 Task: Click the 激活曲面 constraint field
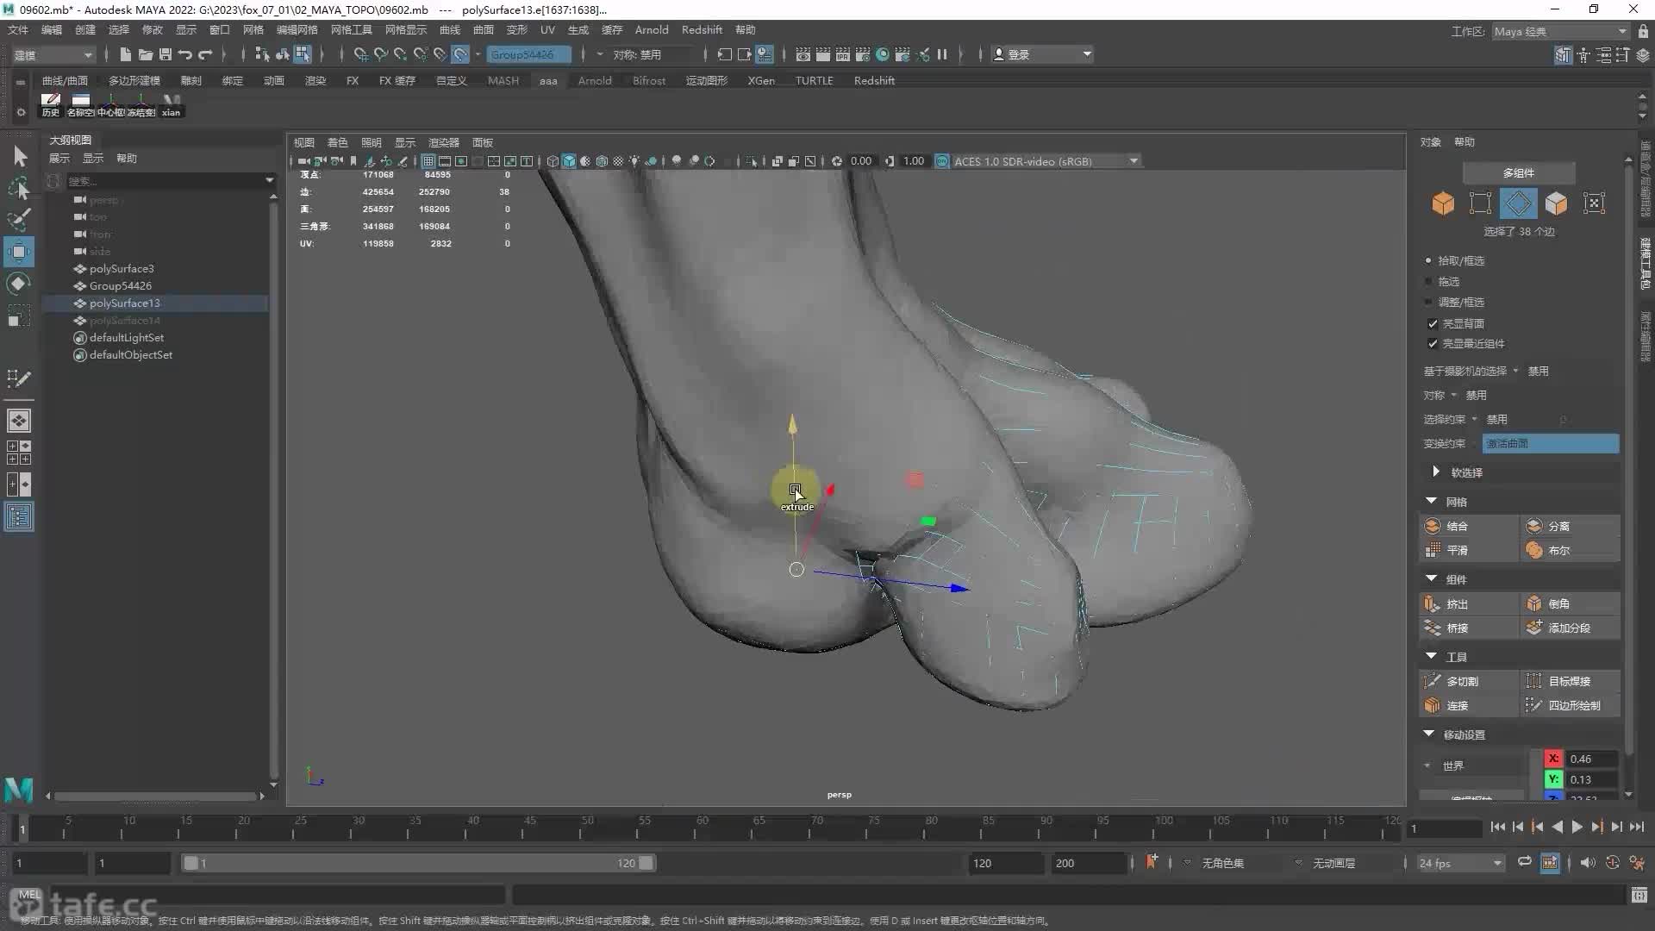[x=1550, y=443]
